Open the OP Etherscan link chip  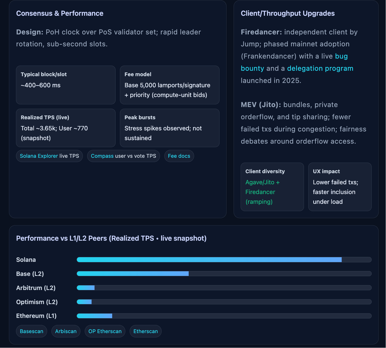click(x=105, y=331)
